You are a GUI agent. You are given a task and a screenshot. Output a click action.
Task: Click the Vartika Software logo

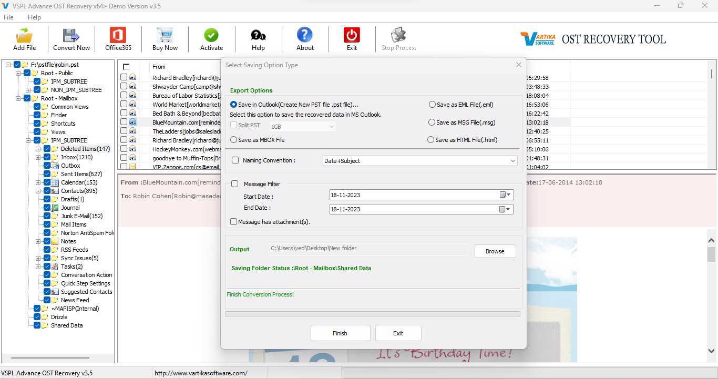point(539,39)
